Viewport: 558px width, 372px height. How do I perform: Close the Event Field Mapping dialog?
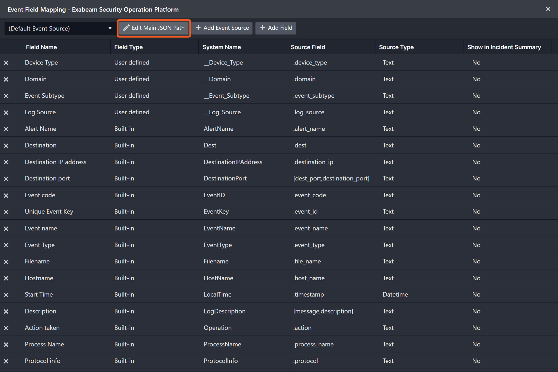[548, 9]
